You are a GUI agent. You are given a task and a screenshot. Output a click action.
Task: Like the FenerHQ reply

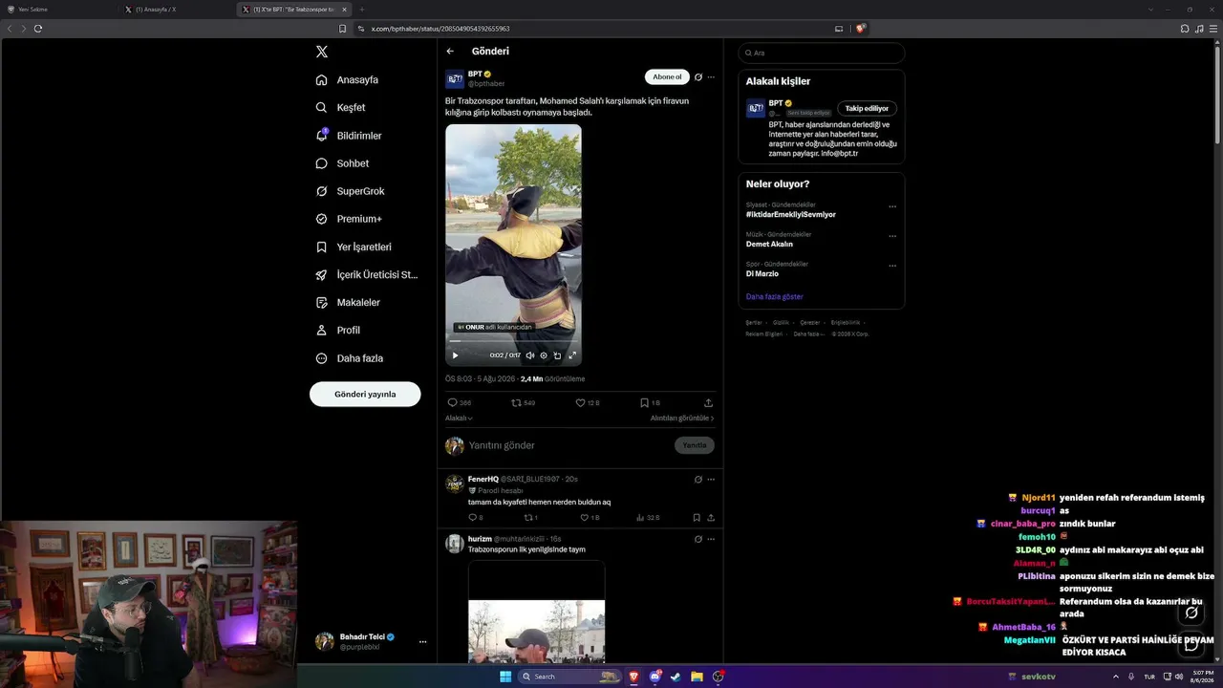(x=585, y=518)
